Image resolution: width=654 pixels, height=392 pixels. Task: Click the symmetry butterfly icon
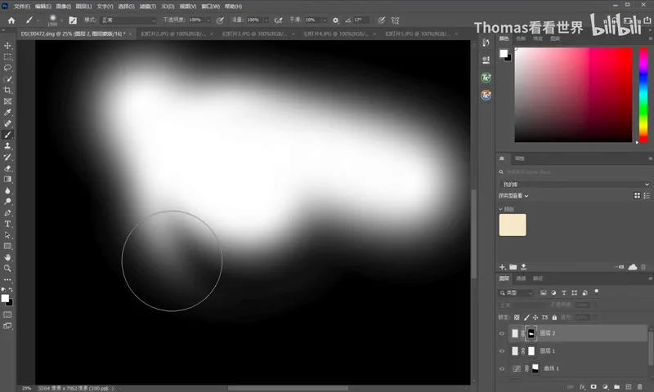[395, 20]
